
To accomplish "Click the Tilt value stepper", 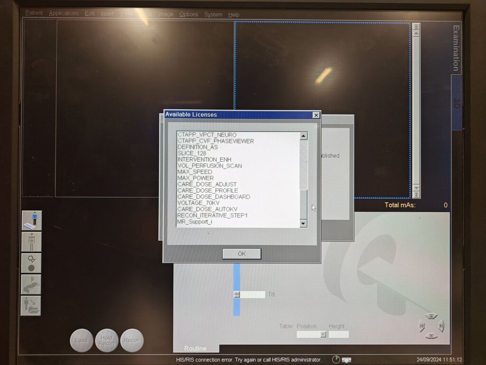I will [237, 295].
